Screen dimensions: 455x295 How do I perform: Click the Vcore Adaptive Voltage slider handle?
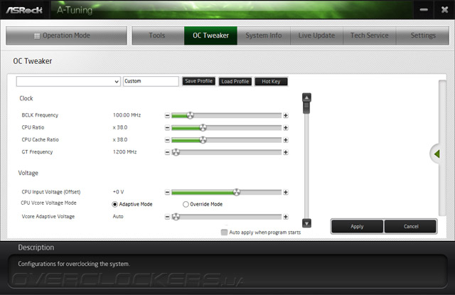click(x=176, y=217)
